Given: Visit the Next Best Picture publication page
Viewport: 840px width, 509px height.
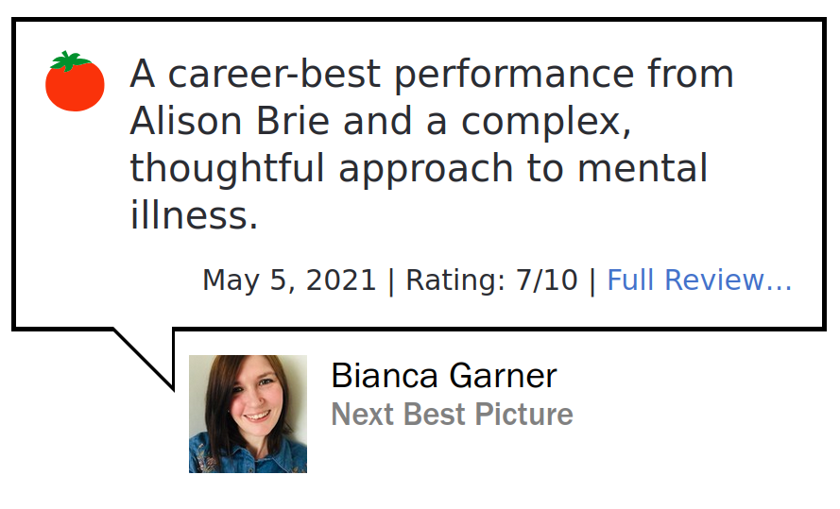Looking at the screenshot, I should [x=453, y=415].
